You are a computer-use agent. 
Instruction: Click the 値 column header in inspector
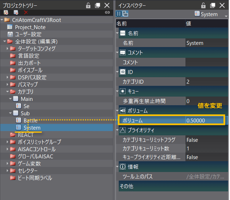tap(206, 24)
